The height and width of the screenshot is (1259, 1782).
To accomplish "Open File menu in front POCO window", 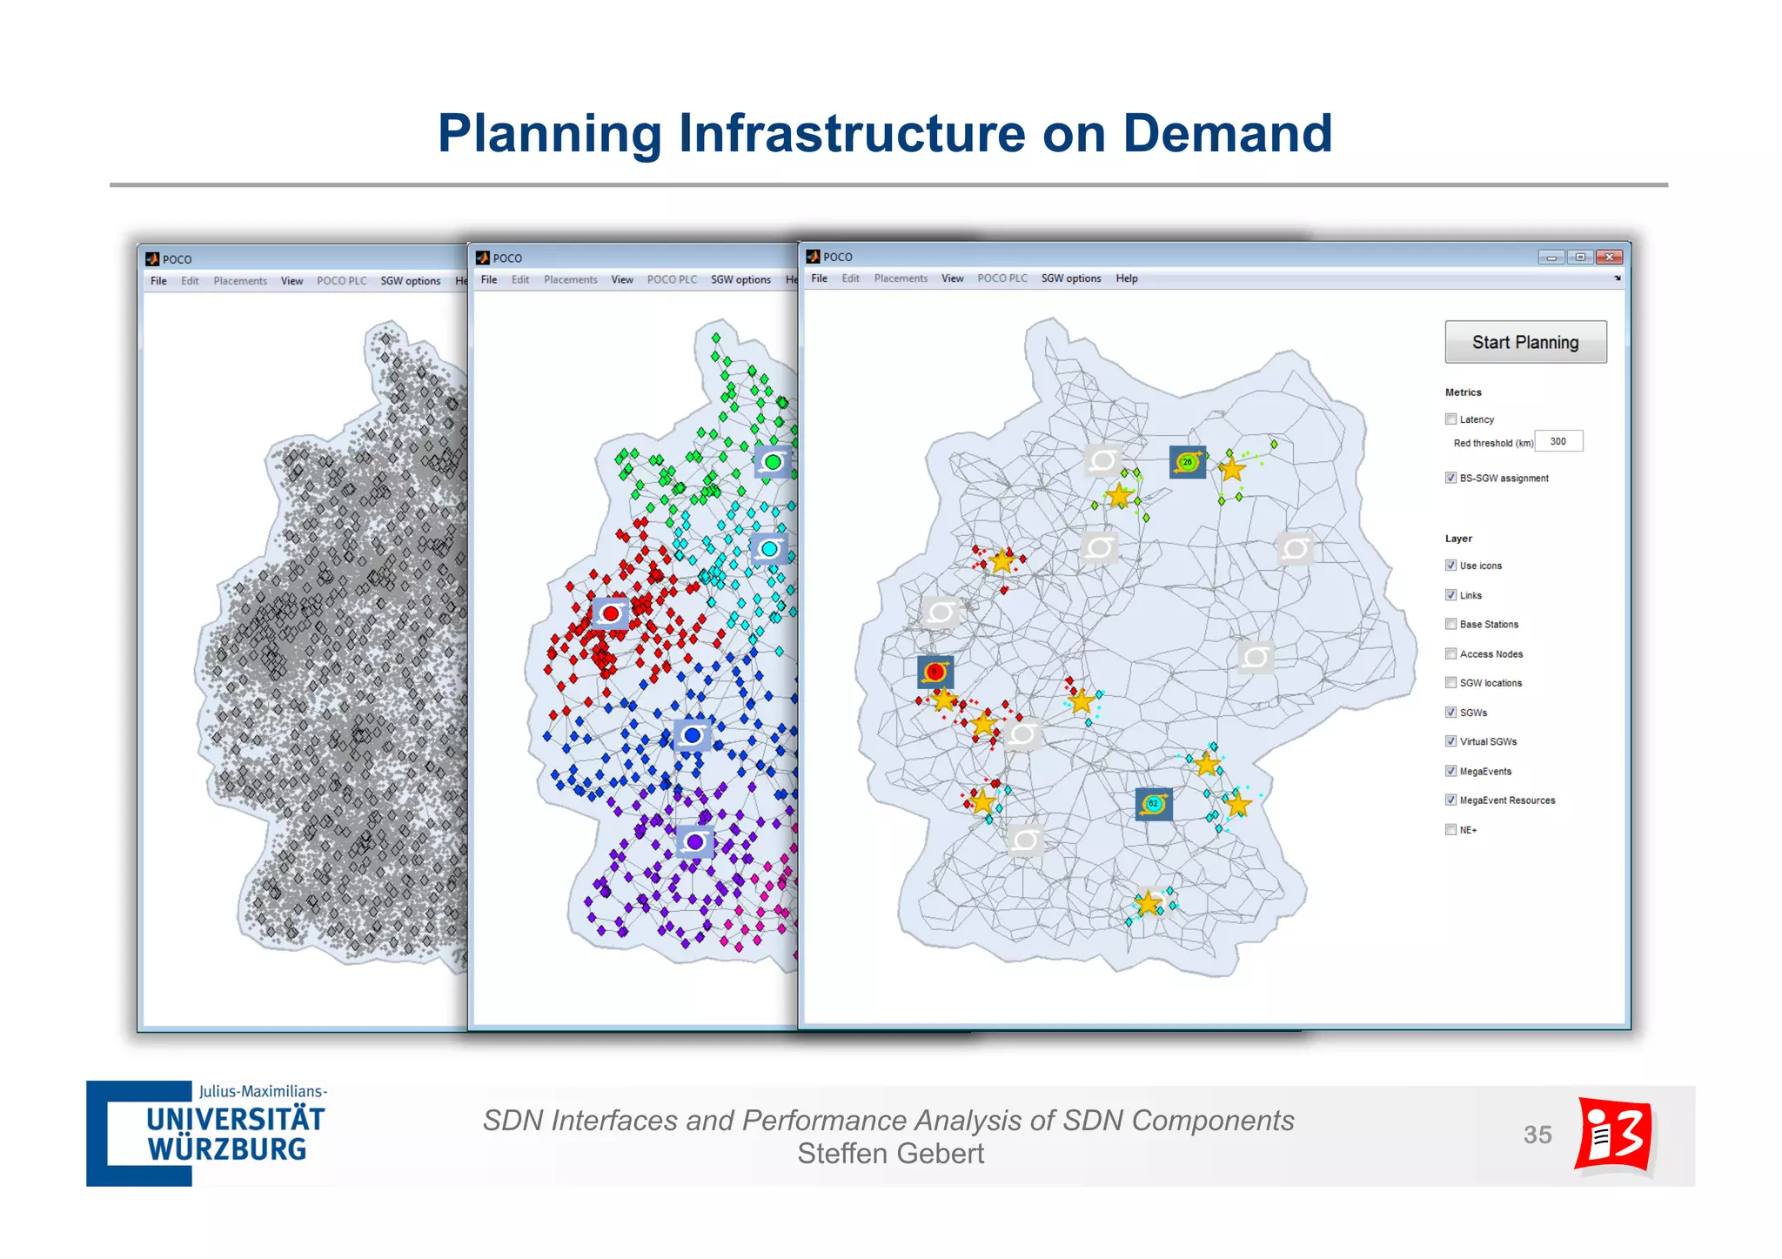I will click(820, 278).
